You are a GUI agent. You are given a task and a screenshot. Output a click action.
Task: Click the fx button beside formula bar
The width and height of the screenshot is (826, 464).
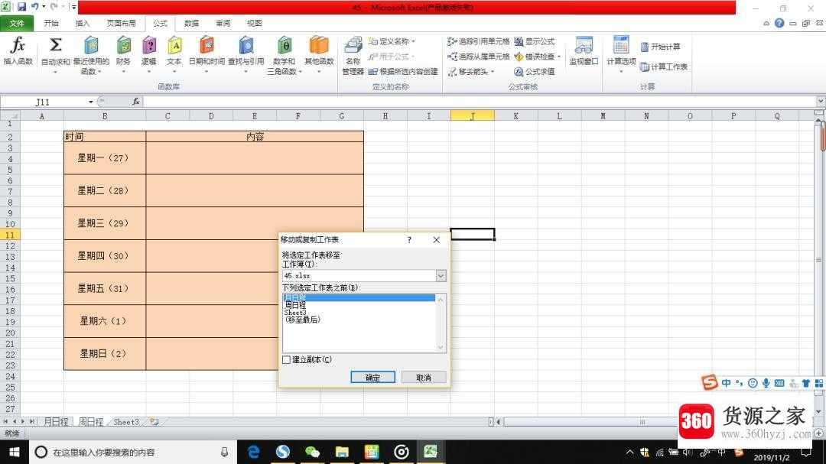[136, 101]
